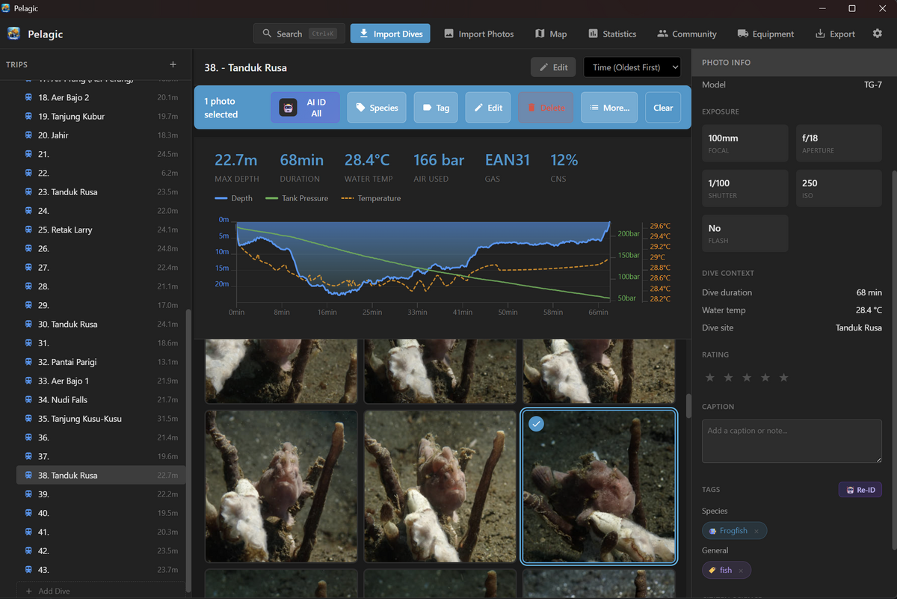Expand the More... actions menu
897x599 pixels.
[609, 108]
